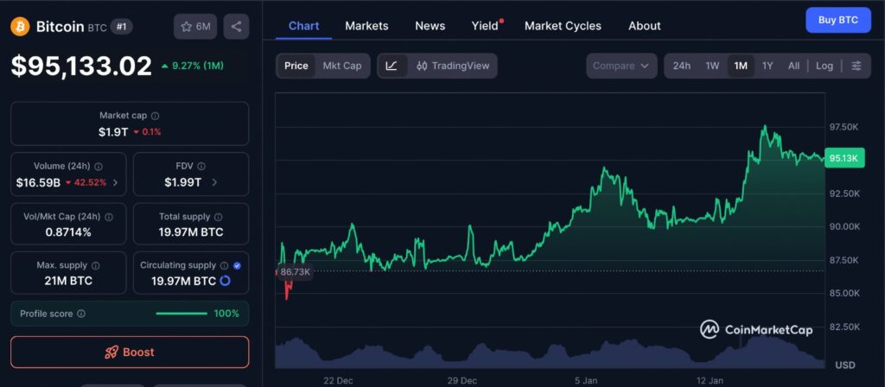Select the 24h time range

[681, 66]
